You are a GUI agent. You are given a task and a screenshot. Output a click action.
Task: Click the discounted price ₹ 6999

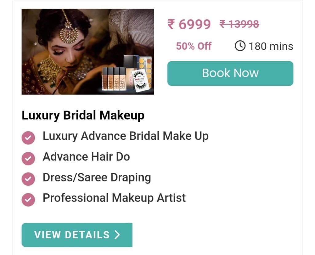[189, 24]
